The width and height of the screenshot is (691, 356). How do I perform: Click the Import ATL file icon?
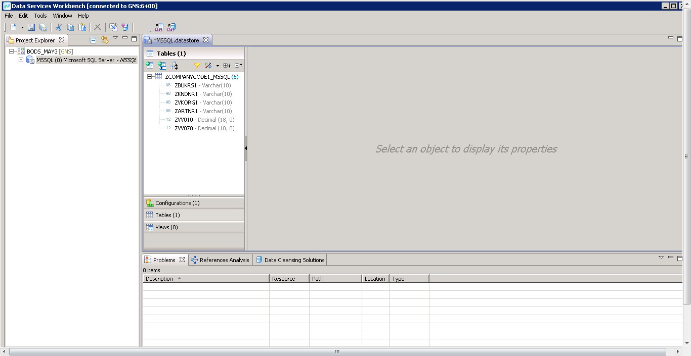(x=159, y=27)
